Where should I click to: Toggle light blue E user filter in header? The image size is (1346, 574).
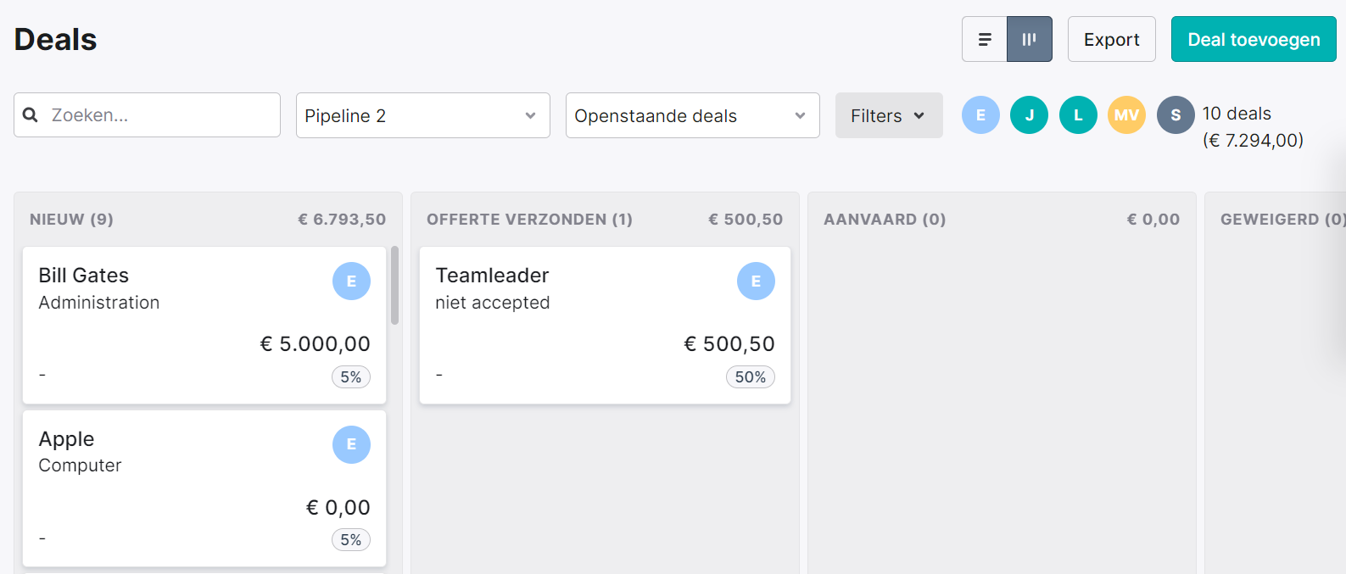click(980, 115)
